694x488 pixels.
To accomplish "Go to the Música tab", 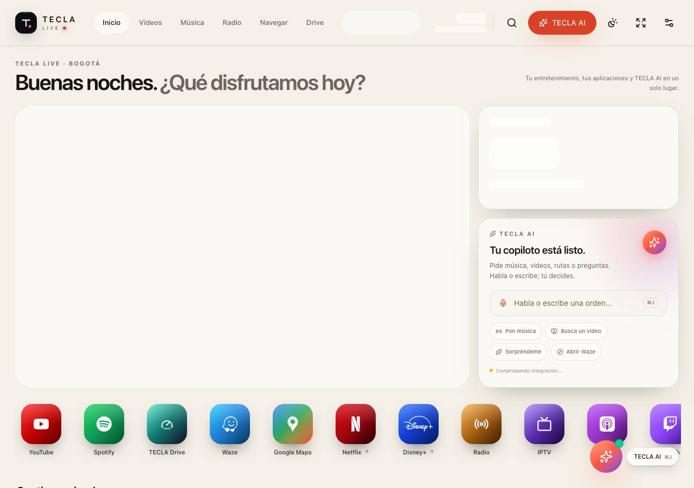I will [192, 23].
